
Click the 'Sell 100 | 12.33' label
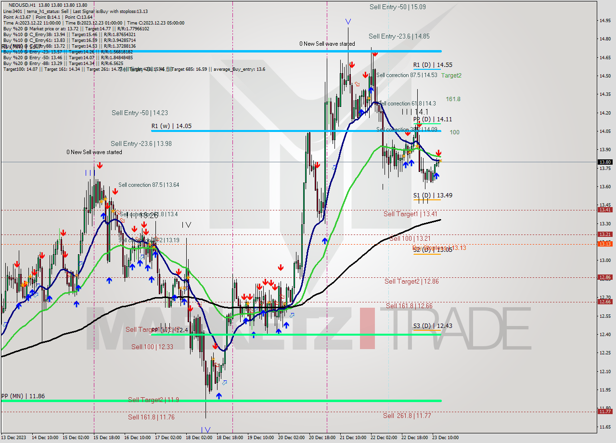click(152, 347)
